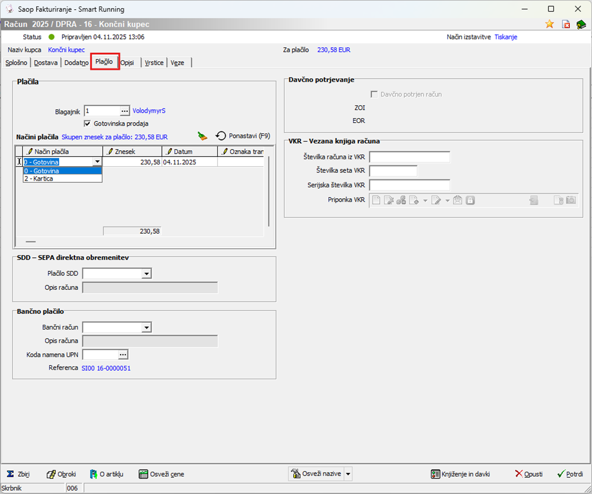Click the document with tools attachment icon
The image size is (592, 494).
click(388, 200)
